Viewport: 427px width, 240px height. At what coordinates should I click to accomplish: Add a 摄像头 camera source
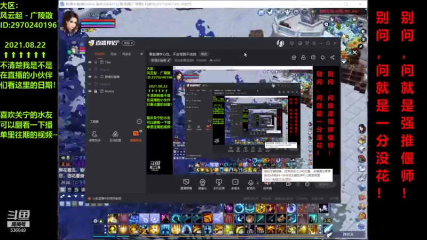tap(202, 184)
